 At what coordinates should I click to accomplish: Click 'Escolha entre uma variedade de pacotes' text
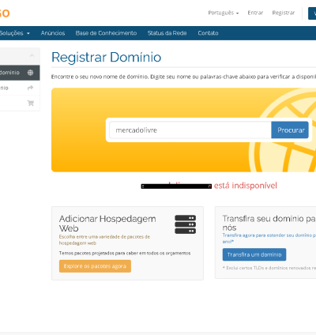(104, 239)
